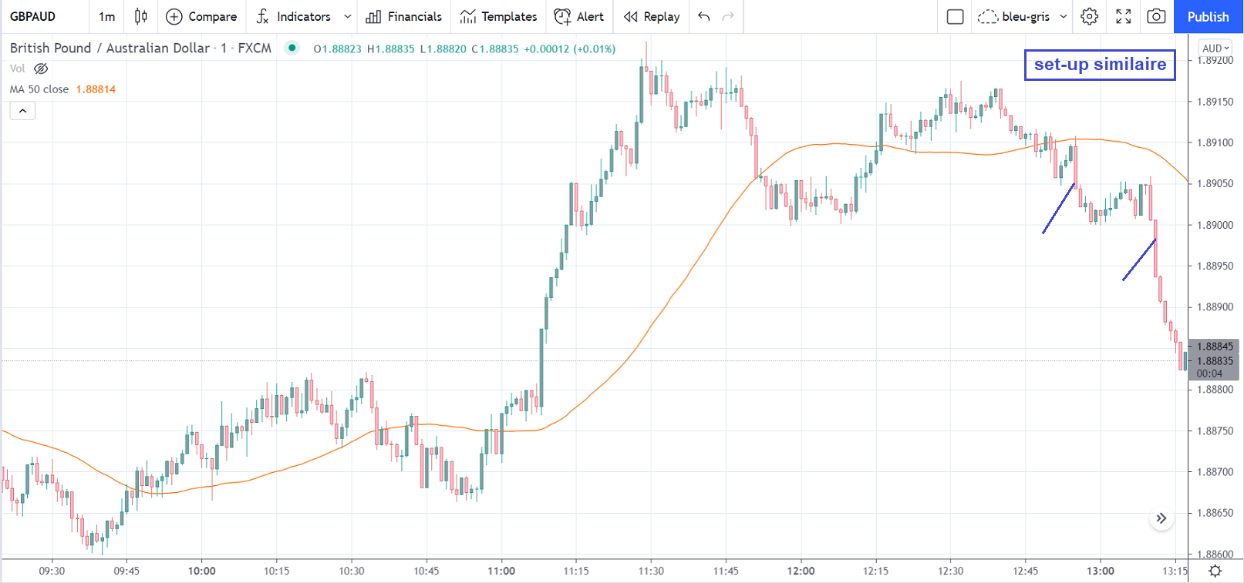
Task: Open the Financials menu
Action: [x=404, y=16]
